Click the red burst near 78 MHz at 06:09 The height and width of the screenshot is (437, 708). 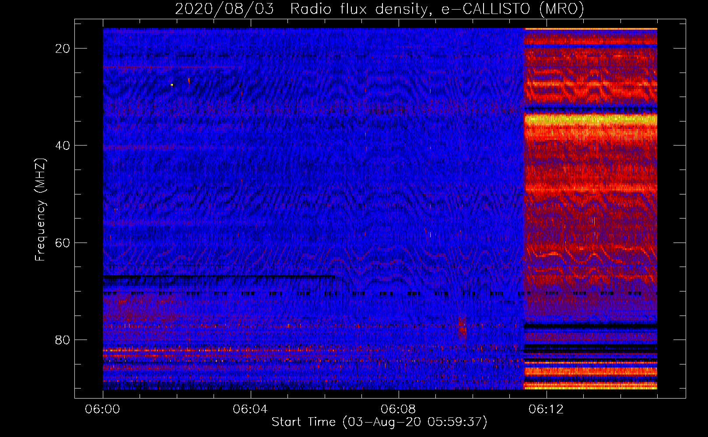coord(462,328)
